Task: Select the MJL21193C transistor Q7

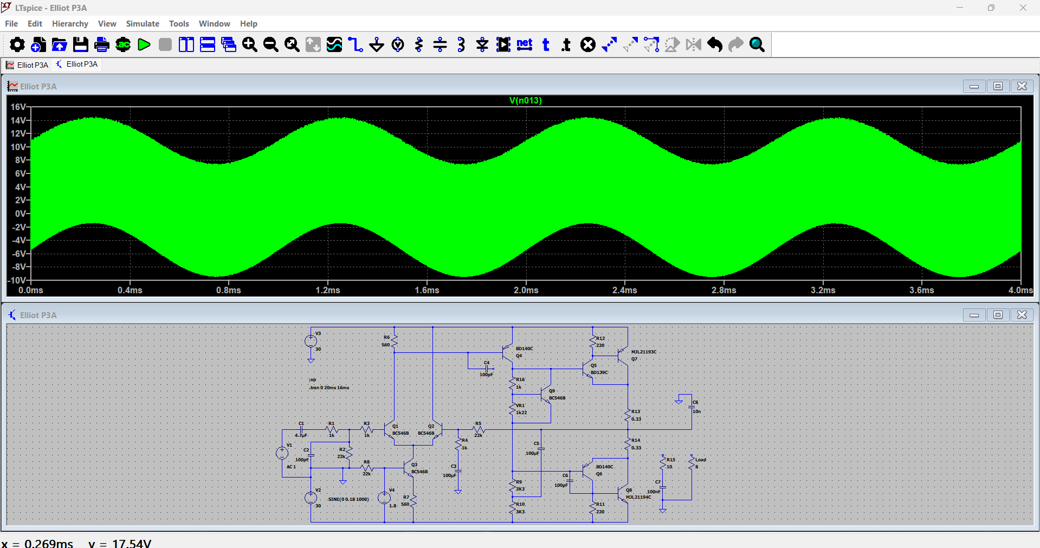Action: (623, 355)
